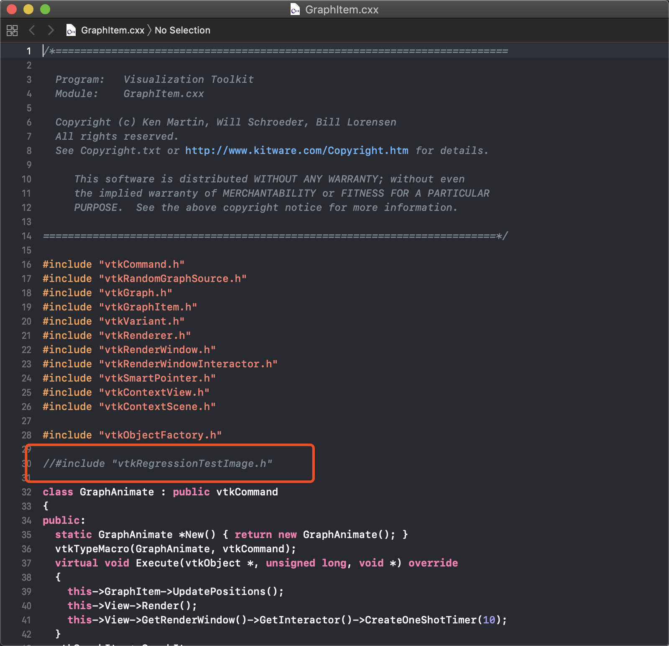Click the class name GraphAnimate on line 32
The height and width of the screenshot is (646, 669).
click(x=117, y=492)
